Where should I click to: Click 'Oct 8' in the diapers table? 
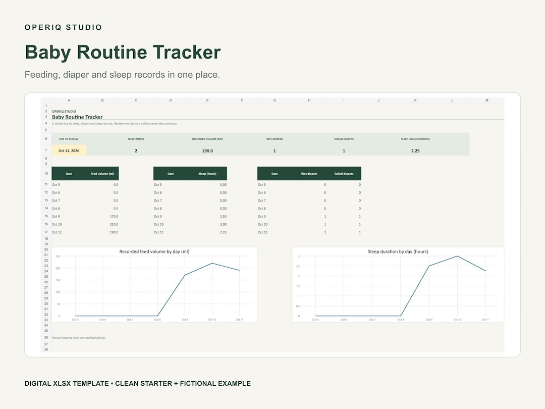262,209
